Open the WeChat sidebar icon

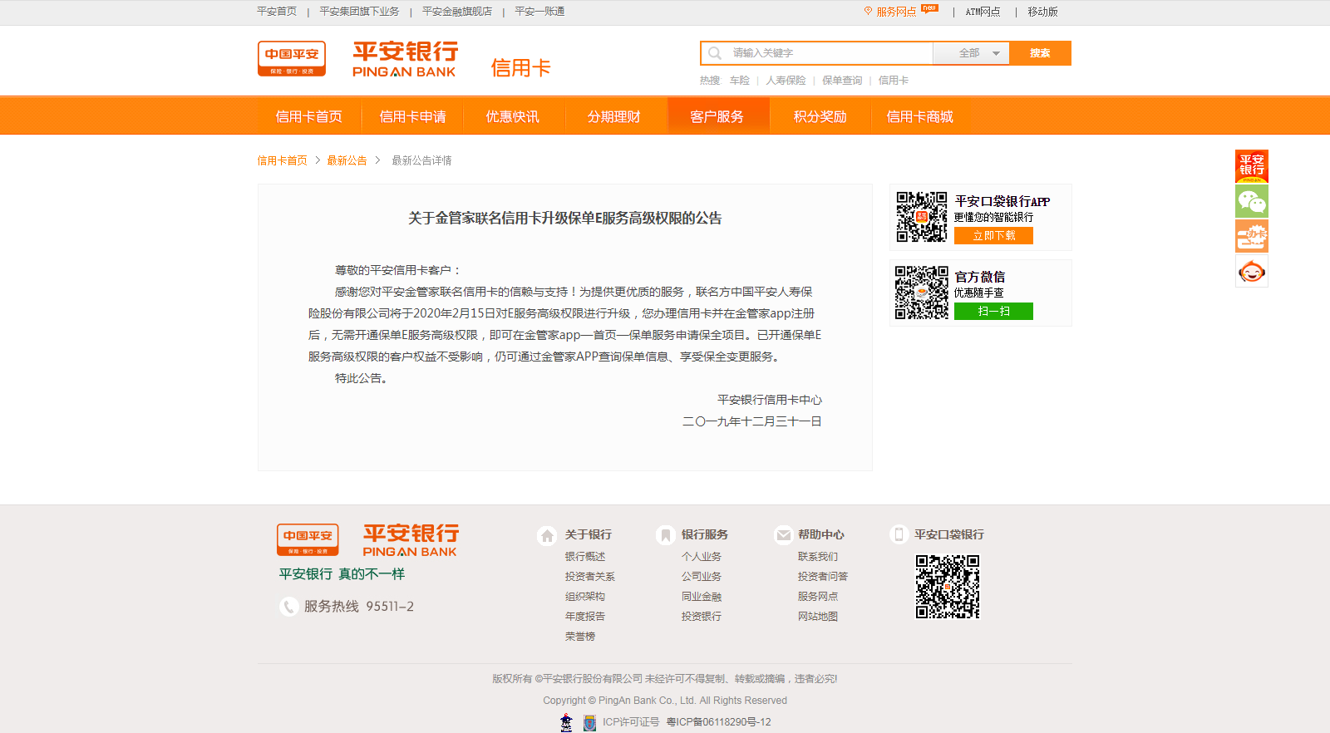click(1252, 201)
